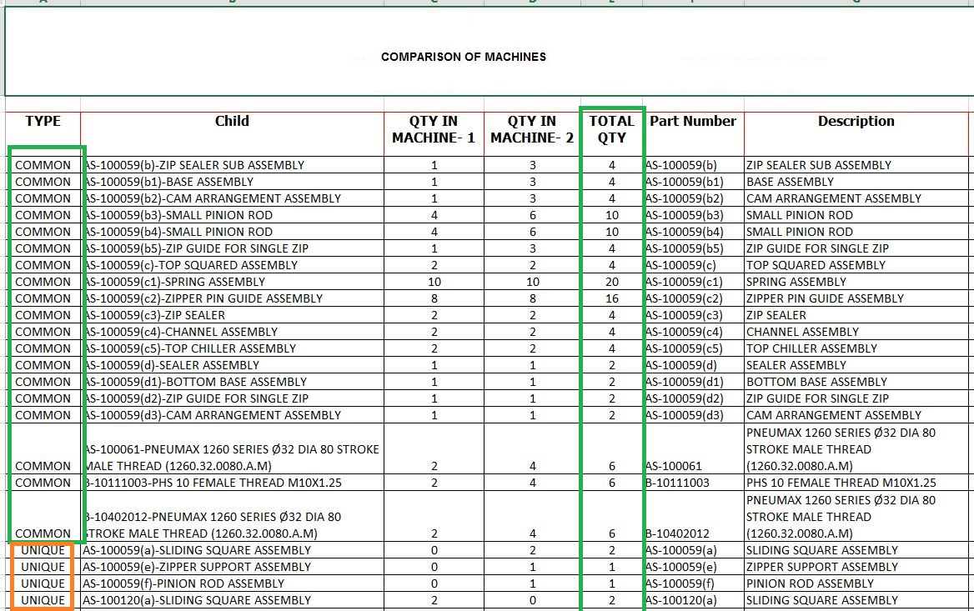Screen dimensions: 974x611
Task: Click the Part Number column header
Action: [693, 134]
